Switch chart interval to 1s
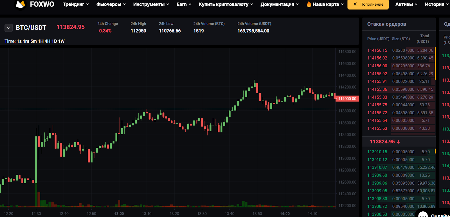This screenshot has height=217, width=450. [19, 41]
